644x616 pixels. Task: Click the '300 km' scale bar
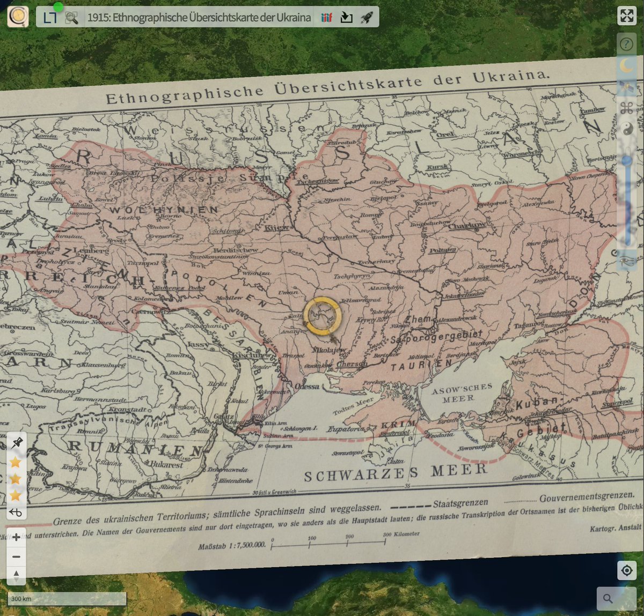(67, 599)
